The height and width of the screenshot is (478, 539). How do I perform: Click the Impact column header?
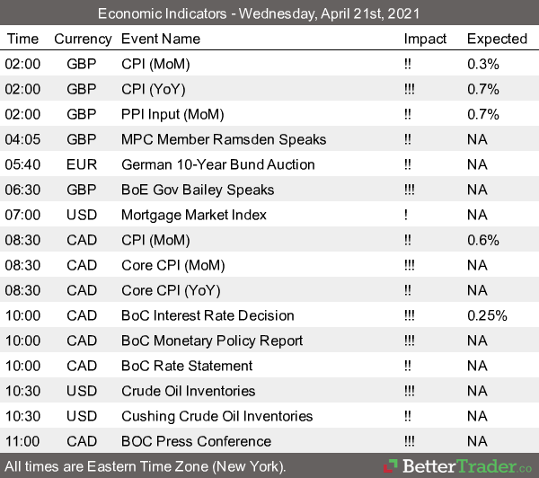pyautogui.click(x=425, y=39)
